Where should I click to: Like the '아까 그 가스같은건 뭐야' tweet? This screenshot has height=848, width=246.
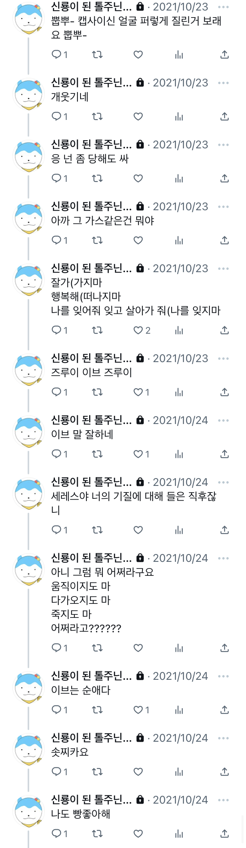pos(138,240)
